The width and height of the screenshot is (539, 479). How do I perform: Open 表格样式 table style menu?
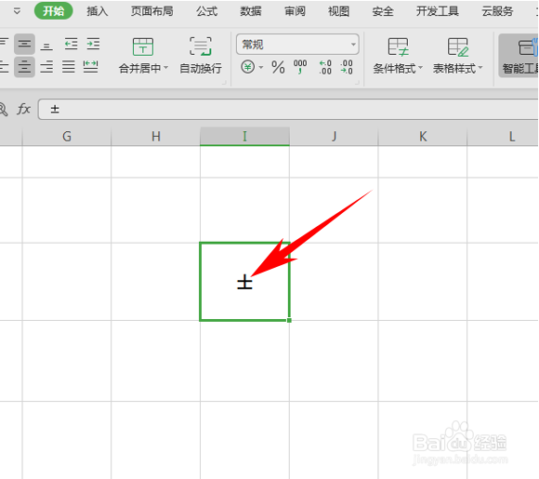click(x=458, y=56)
